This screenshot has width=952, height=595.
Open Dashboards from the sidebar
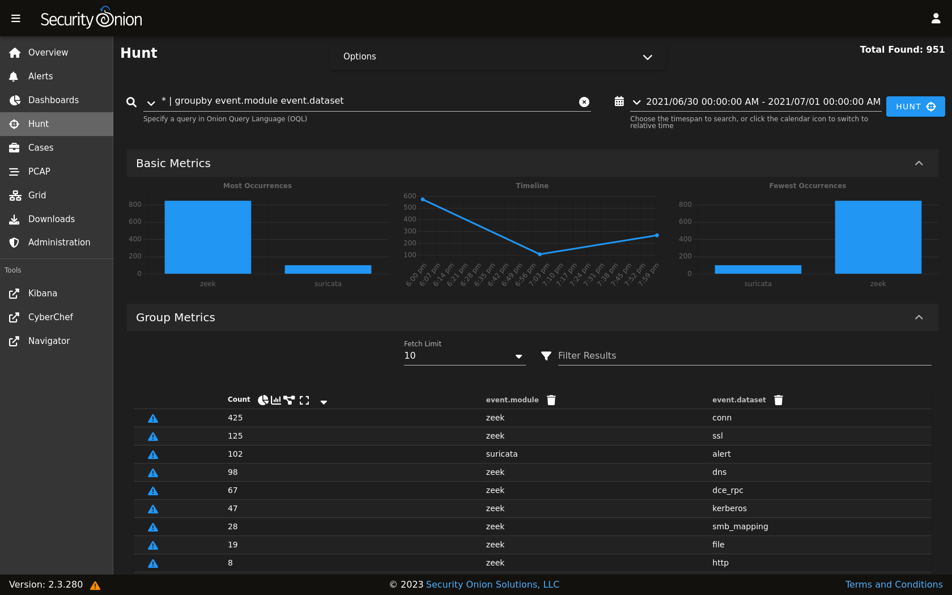pos(57,100)
